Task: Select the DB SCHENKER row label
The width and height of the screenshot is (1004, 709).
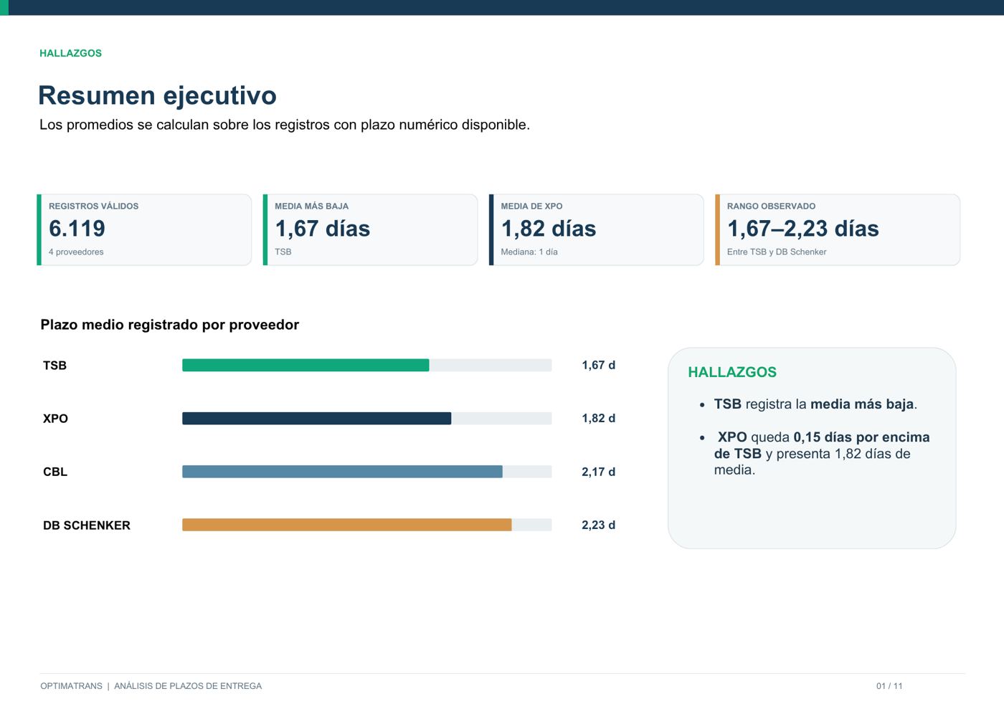Action: (x=87, y=525)
